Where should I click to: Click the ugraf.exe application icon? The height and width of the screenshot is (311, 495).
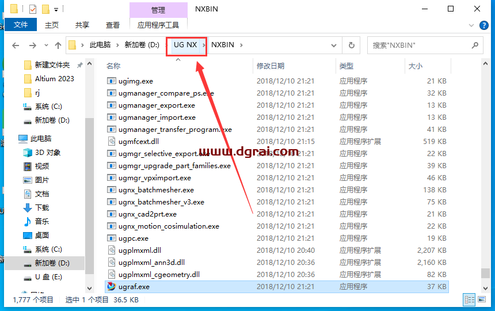[x=111, y=286]
